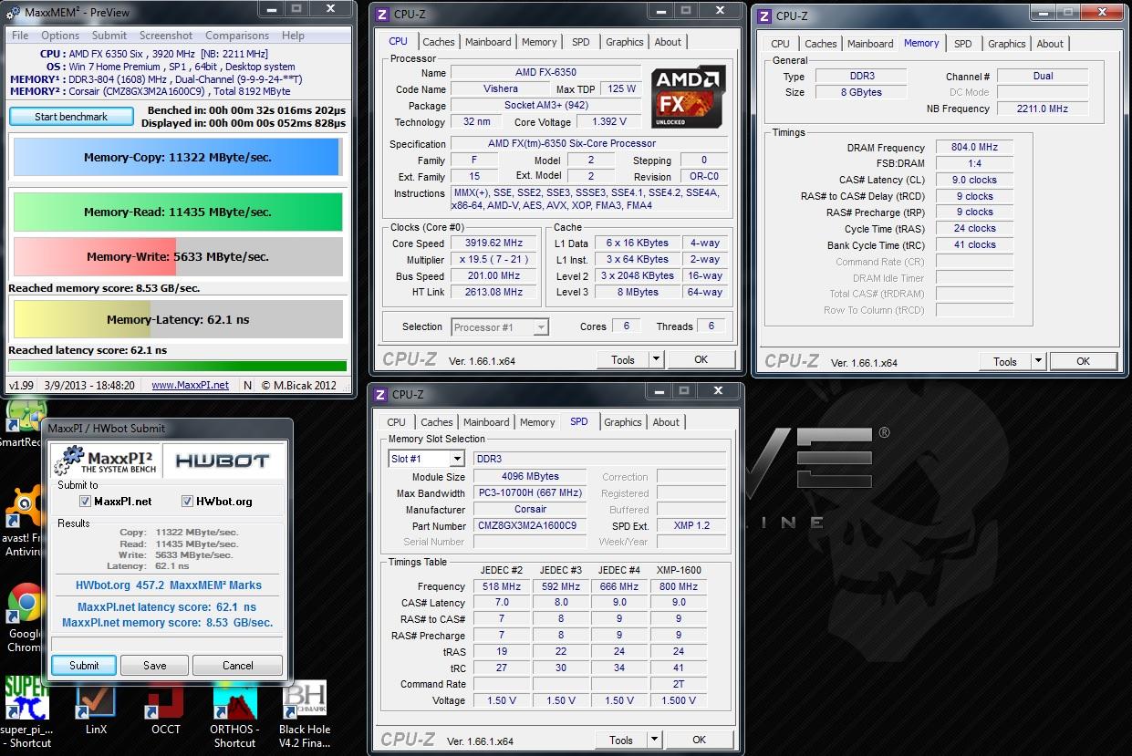Toggle the HWbot.org submit checkbox
1132x756 pixels.
[x=188, y=502]
